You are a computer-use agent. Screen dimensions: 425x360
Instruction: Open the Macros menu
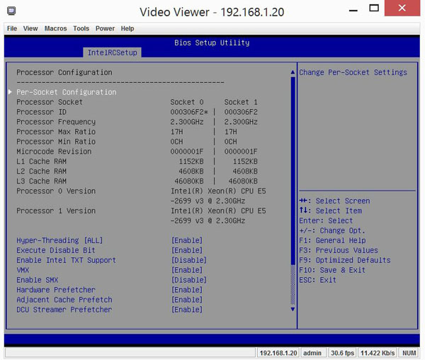coord(55,28)
